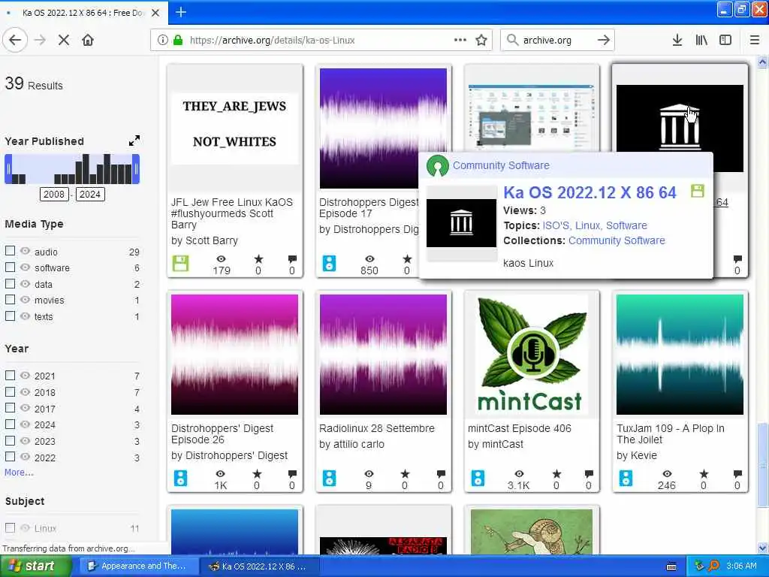Open the mintCast logo thumbnail
The height and width of the screenshot is (577, 769).
[532, 355]
